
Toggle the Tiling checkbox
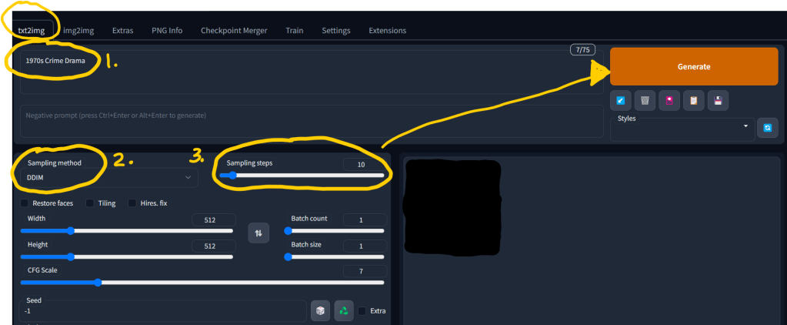tap(90, 203)
